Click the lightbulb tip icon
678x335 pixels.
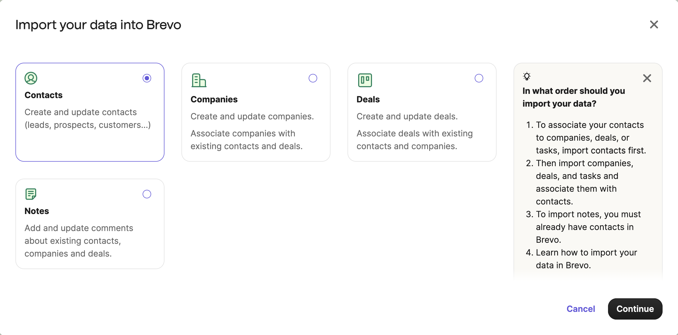(x=527, y=76)
